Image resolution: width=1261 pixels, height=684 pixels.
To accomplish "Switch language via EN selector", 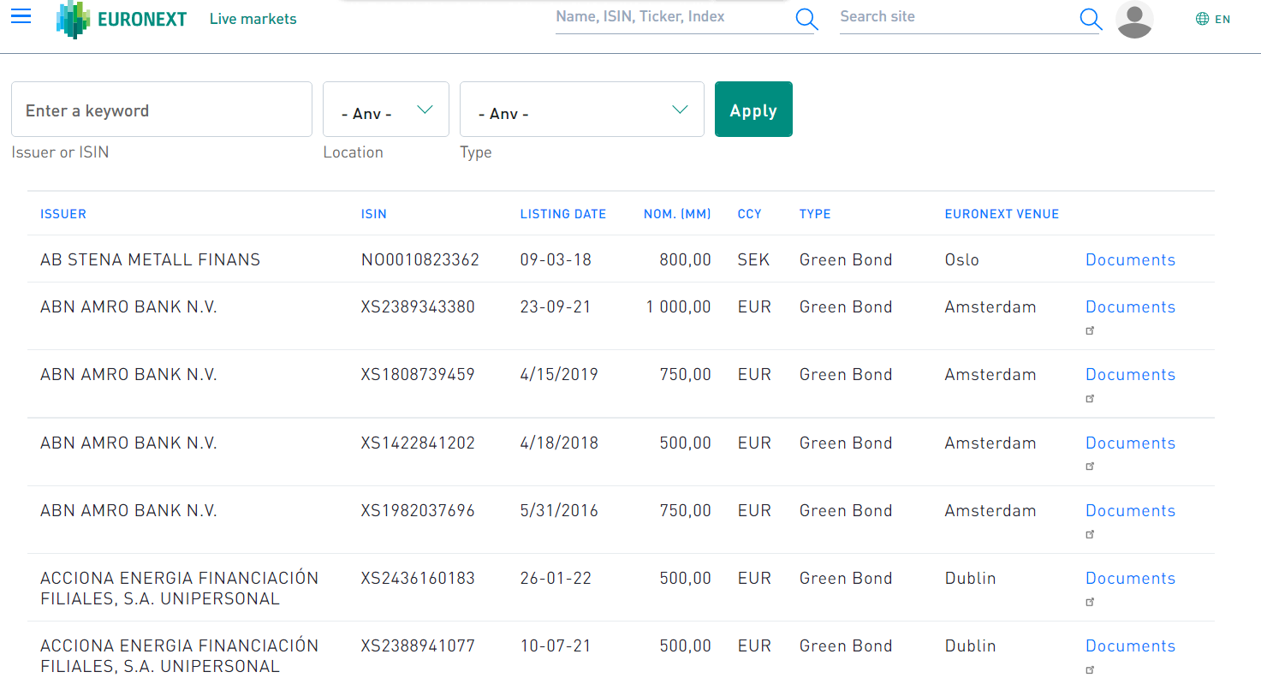I will 1222,19.
